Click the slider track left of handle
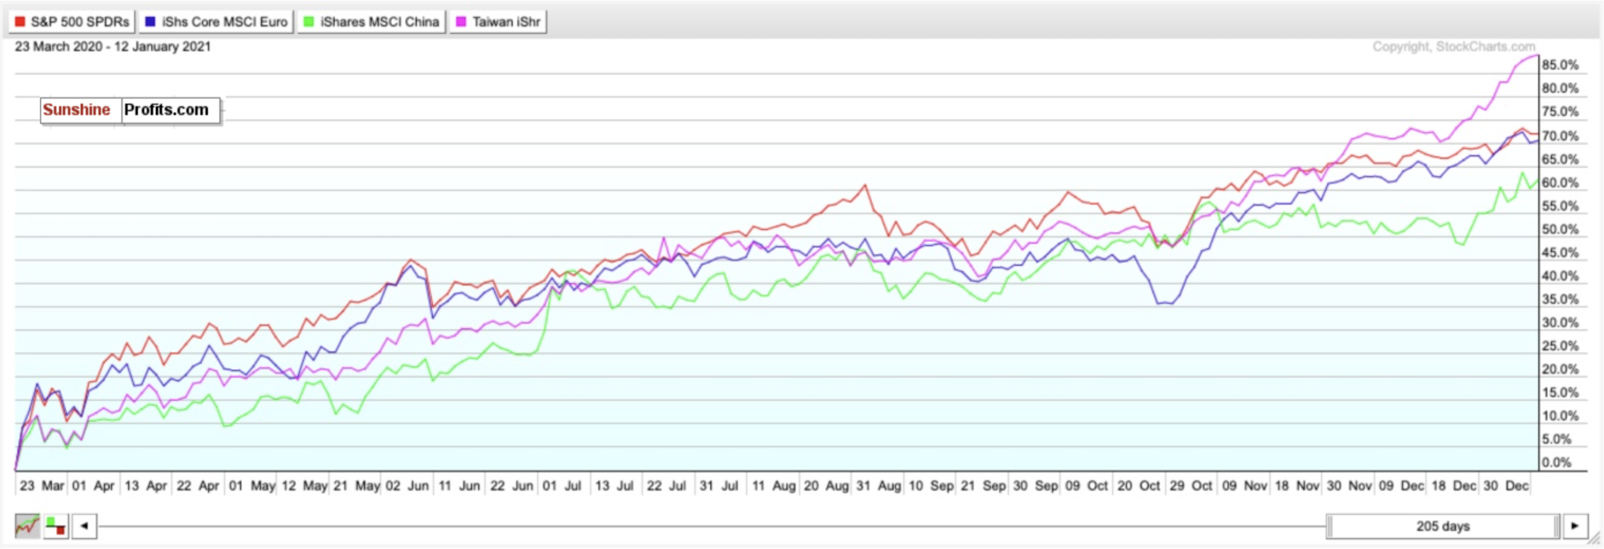Screen dimensions: 1604x549 point(711,527)
